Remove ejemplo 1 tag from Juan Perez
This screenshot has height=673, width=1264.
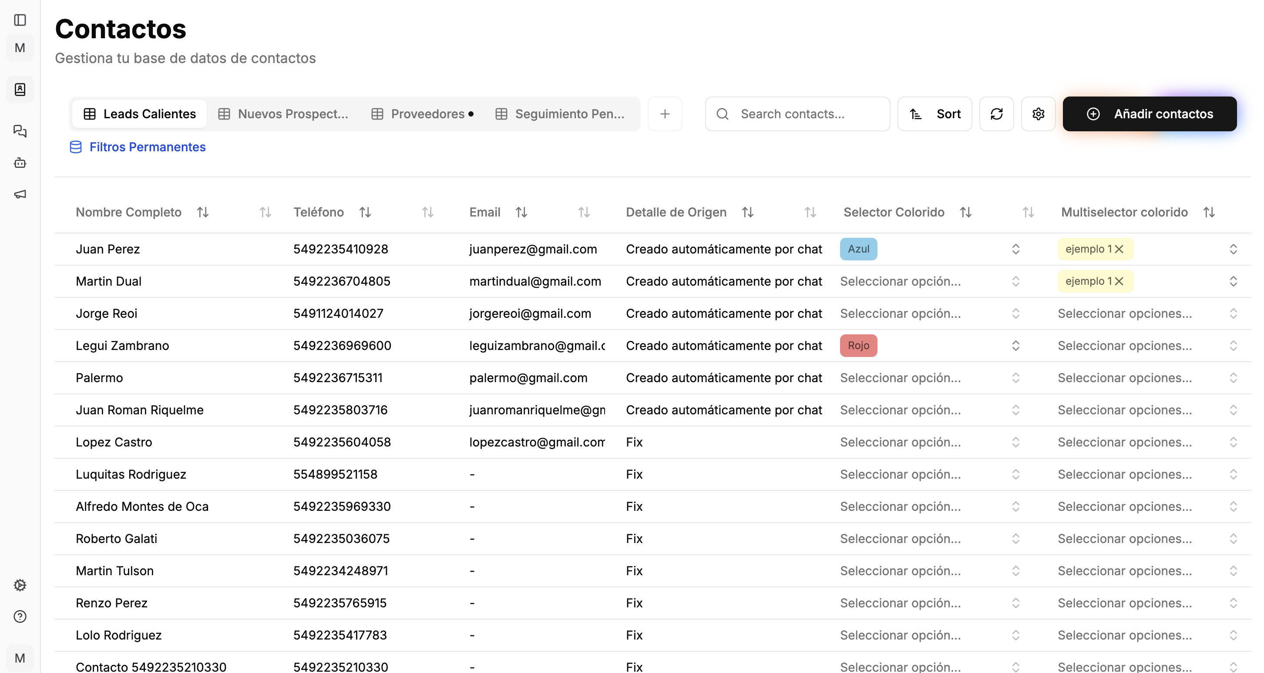(x=1119, y=249)
